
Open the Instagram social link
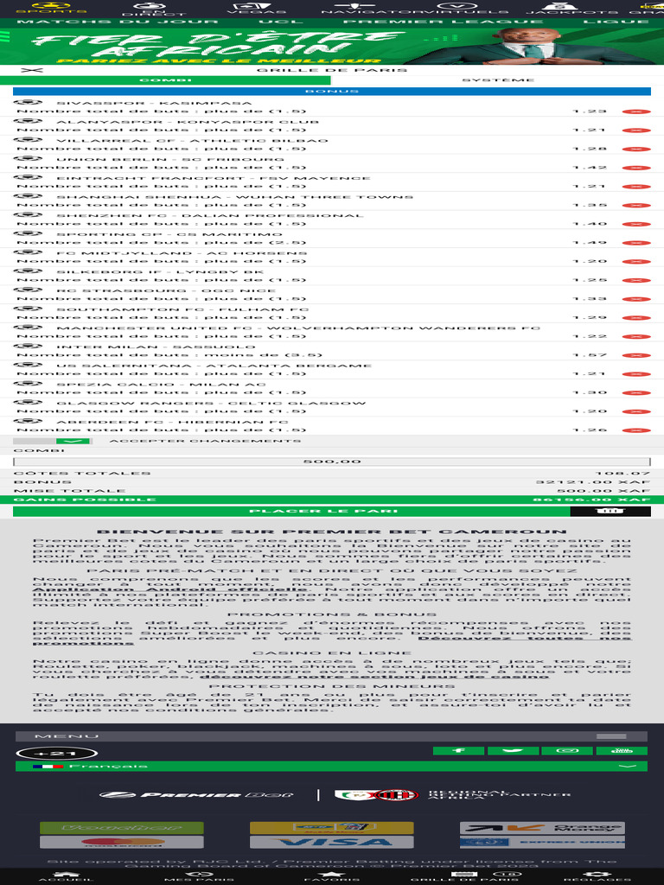[x=567, y=751]
